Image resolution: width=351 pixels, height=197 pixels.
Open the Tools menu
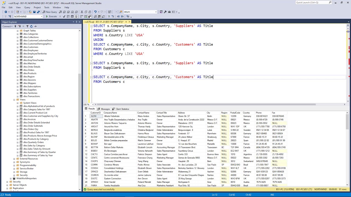click(x=47, y=7)
